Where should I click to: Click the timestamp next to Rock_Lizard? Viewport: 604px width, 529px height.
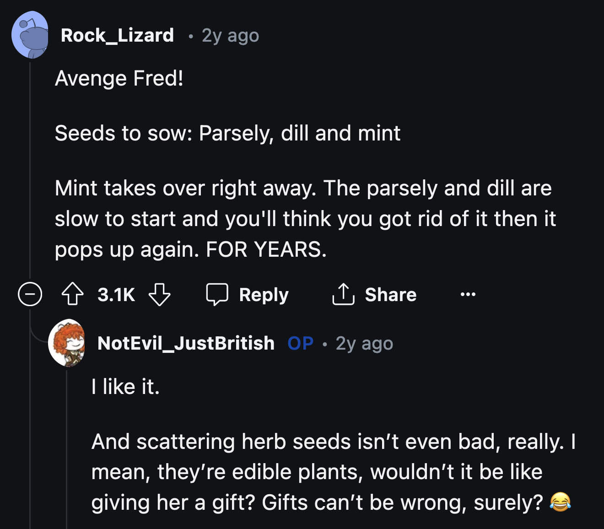point(230,35)
